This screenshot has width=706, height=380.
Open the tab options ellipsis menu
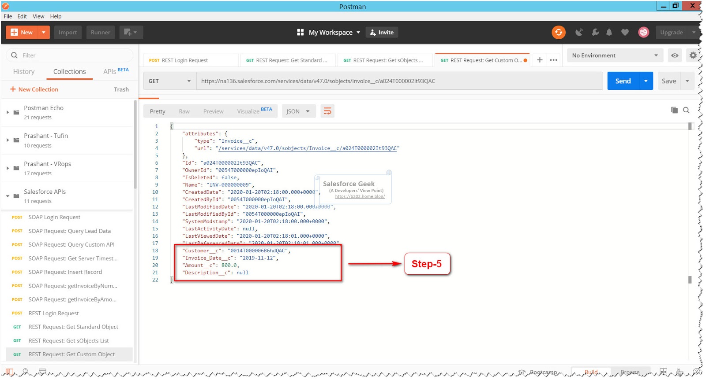553,60
